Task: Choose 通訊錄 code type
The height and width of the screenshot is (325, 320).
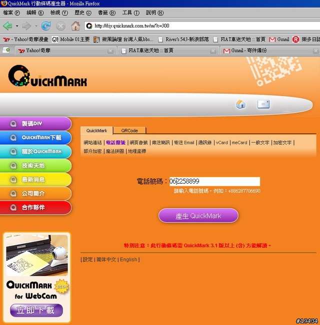Action: (205, 143)
